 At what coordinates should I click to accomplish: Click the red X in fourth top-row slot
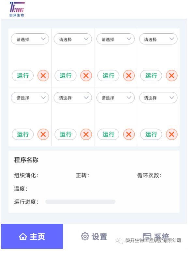coord(172,75)
